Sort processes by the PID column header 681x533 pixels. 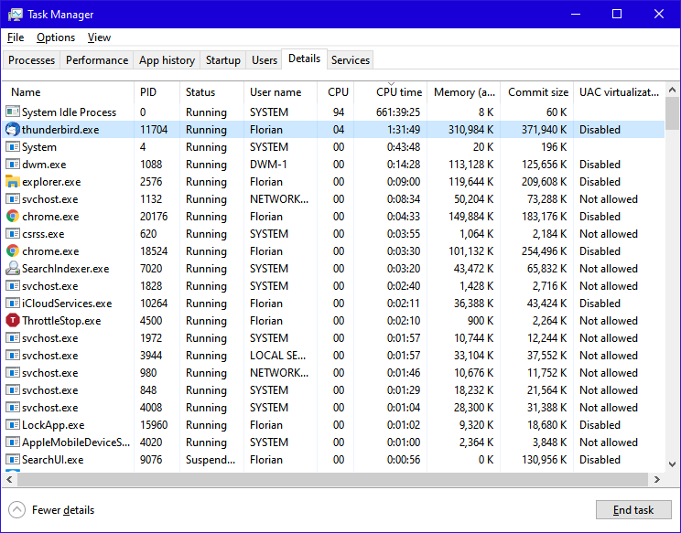(148, 92)
